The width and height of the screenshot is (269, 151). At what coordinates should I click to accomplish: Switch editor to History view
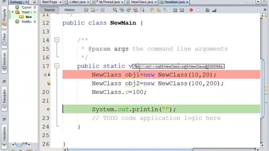coord(69,10)
